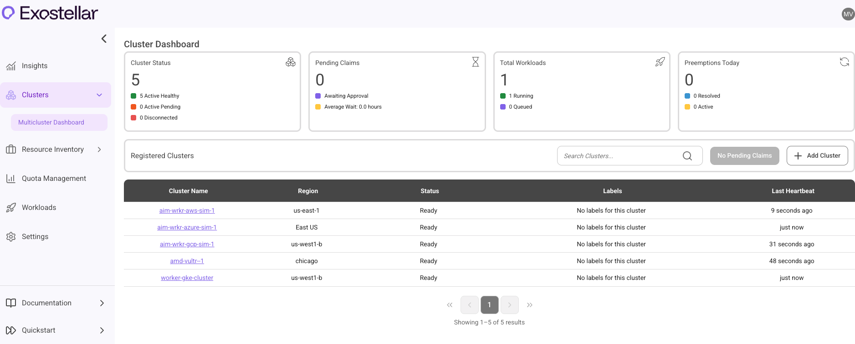Open Multicluster Dashboard in sidebar
This screenshot has width=855, height=344.
(x=59, y=122)
